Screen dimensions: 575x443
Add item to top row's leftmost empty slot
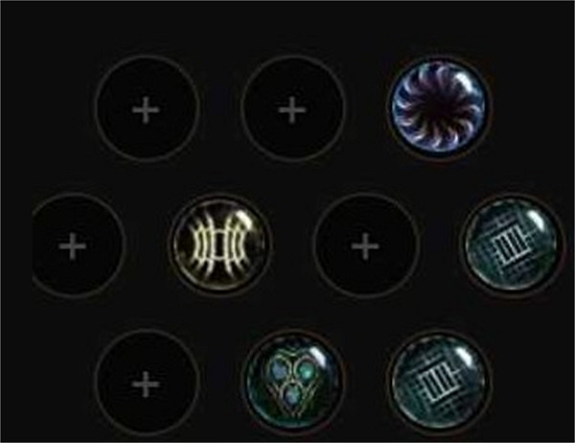(147, 108)
